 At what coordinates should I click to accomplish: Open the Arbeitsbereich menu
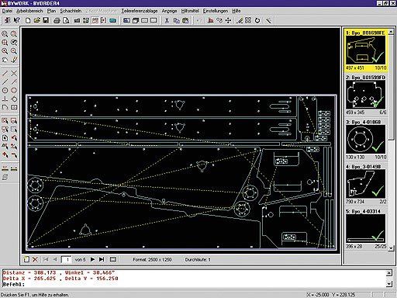tap(29, 11)
